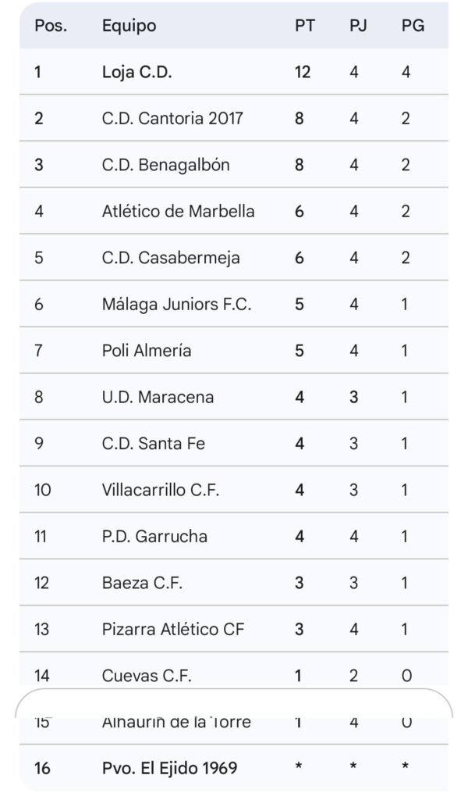468x800 pixels.
Task: Click the "PJ" column header
Action: coord(358,26)
